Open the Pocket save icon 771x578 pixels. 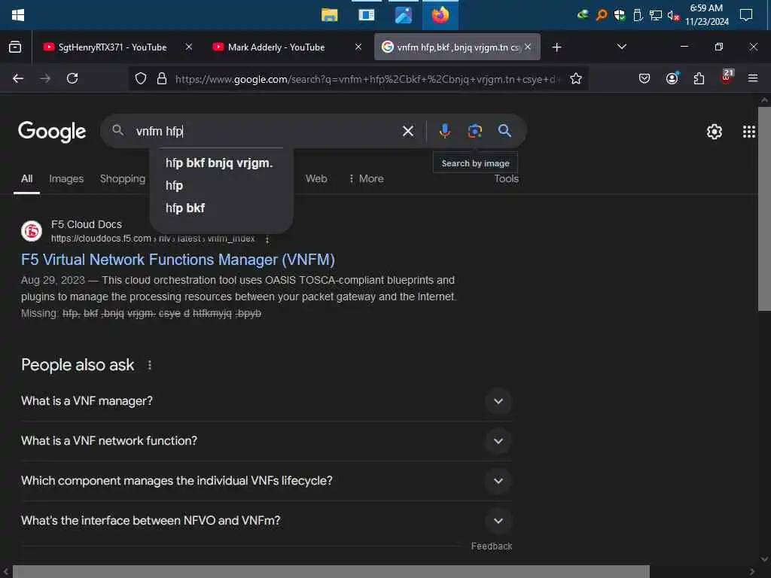coord(645,78)
